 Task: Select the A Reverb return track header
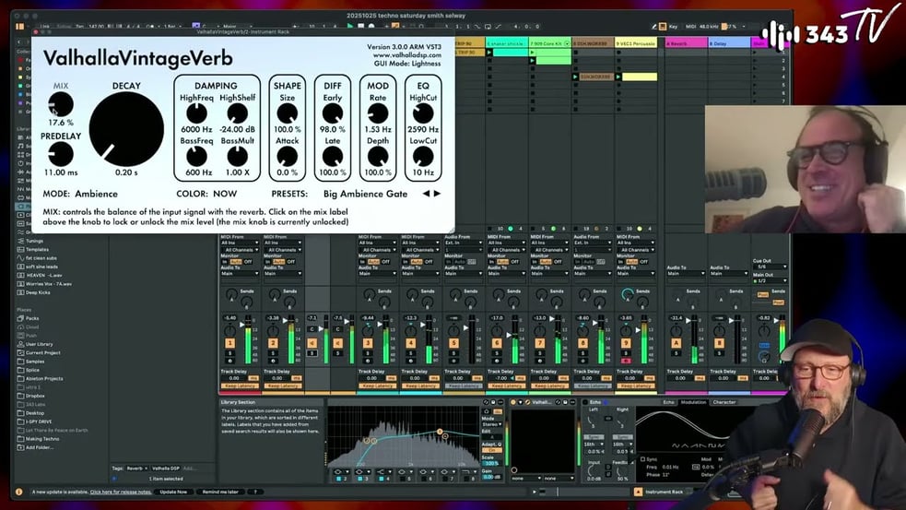tap(686, 43)
